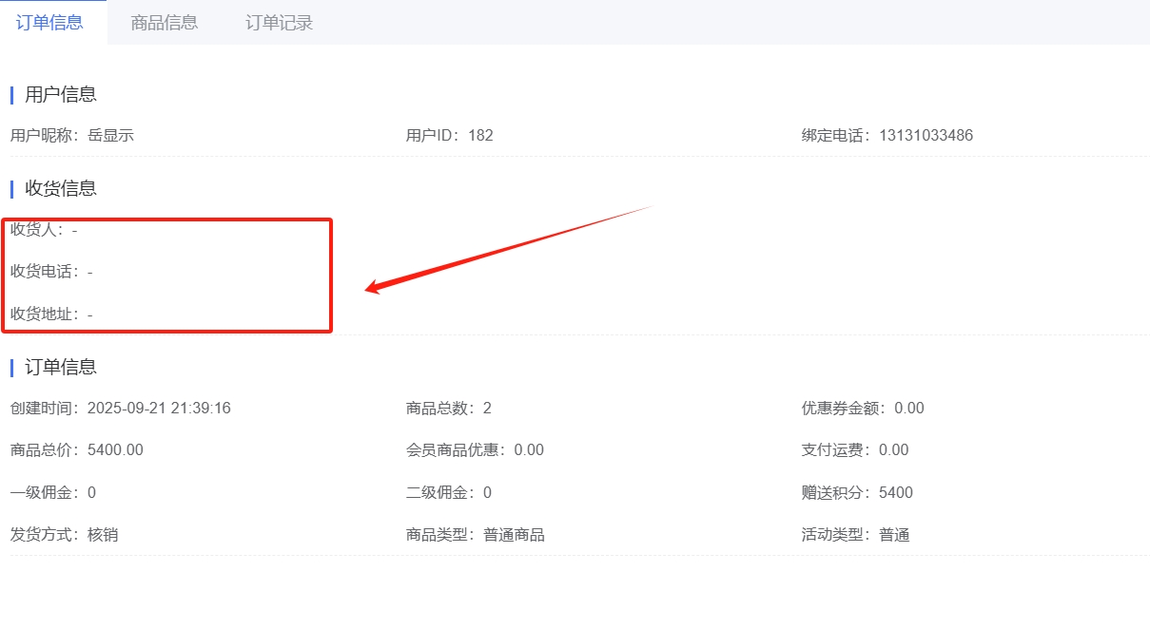The width and height of the screenshot is (1150, 629).
Task: Click the 收货电话 field row
Action: (x=51, y=272)
